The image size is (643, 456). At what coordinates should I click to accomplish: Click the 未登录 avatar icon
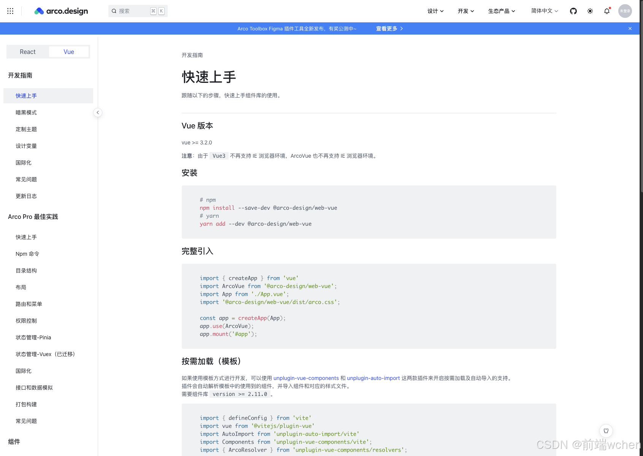click(x=625, y=11)
